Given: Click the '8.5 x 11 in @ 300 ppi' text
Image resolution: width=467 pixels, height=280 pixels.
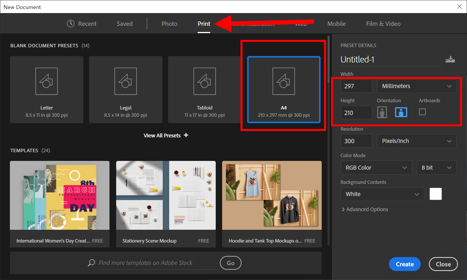Looking at the screenshot, I should click(x=47, y=115).
